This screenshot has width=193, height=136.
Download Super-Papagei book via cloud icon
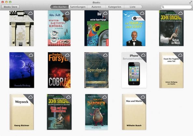105,13
